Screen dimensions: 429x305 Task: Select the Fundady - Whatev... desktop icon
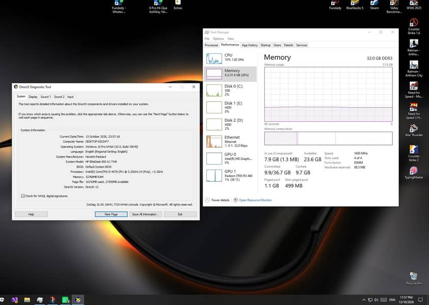point(119,7)
